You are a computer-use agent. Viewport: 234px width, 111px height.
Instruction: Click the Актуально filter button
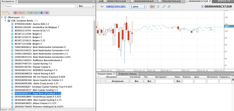point(118,81)
